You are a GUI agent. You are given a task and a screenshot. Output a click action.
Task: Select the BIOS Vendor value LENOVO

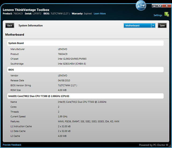pyautogui.click(x=63, y=76)
